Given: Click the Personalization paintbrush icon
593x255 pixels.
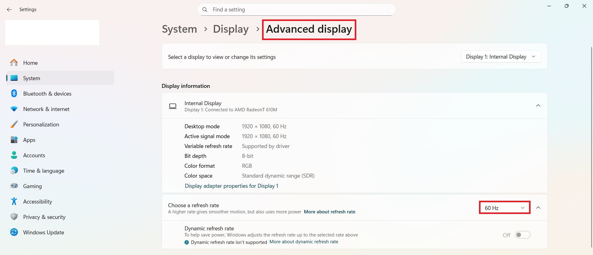Looking at the screenshot, I should 14,124.
